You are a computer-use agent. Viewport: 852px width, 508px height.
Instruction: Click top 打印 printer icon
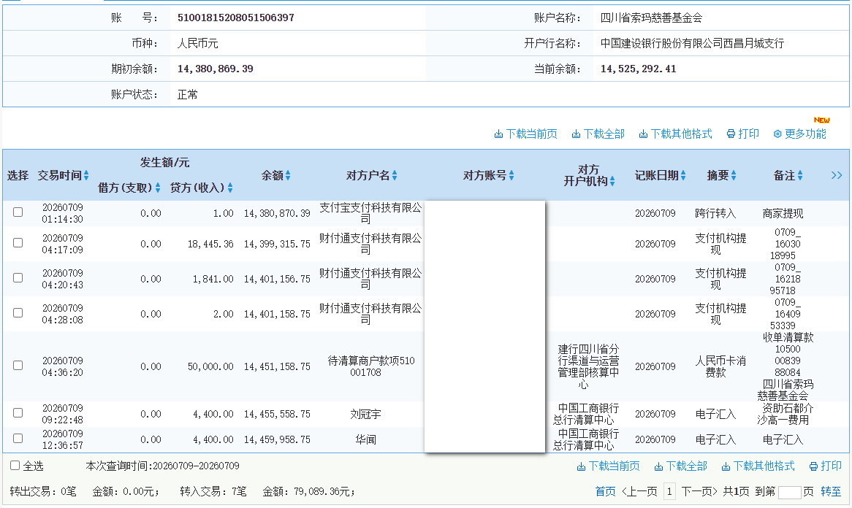coord(731,134)
